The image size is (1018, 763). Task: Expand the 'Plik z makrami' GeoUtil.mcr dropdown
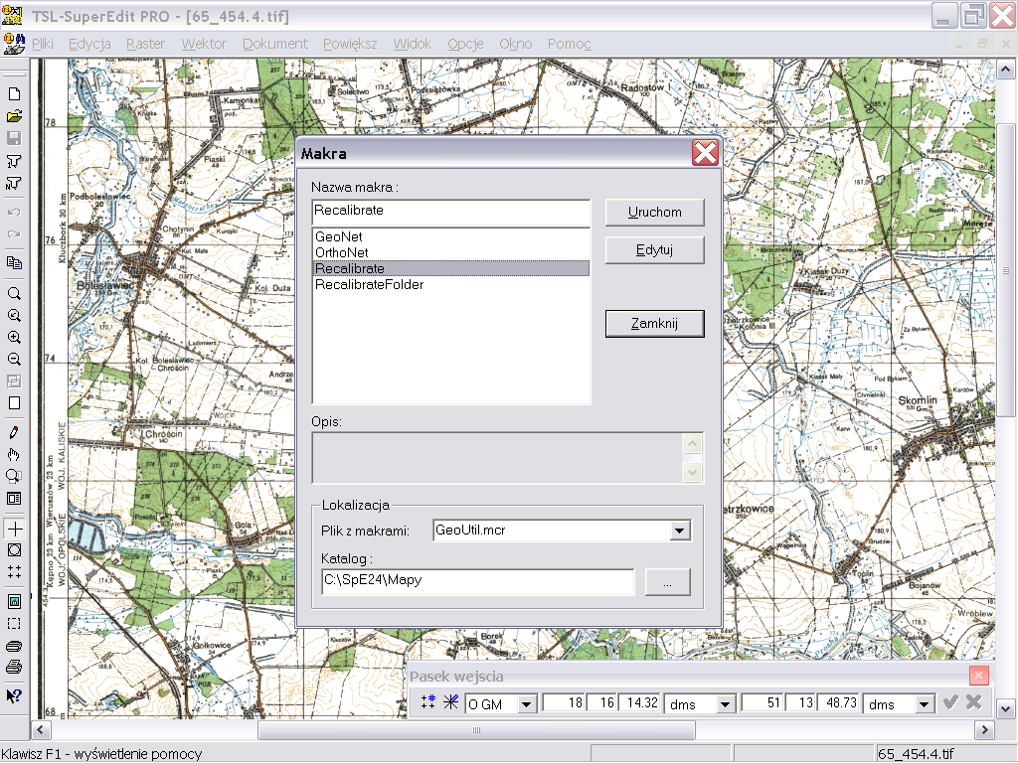[680, 531]
